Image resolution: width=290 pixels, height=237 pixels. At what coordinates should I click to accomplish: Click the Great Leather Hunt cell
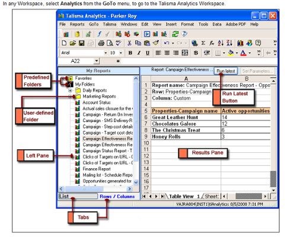point(186,117)
